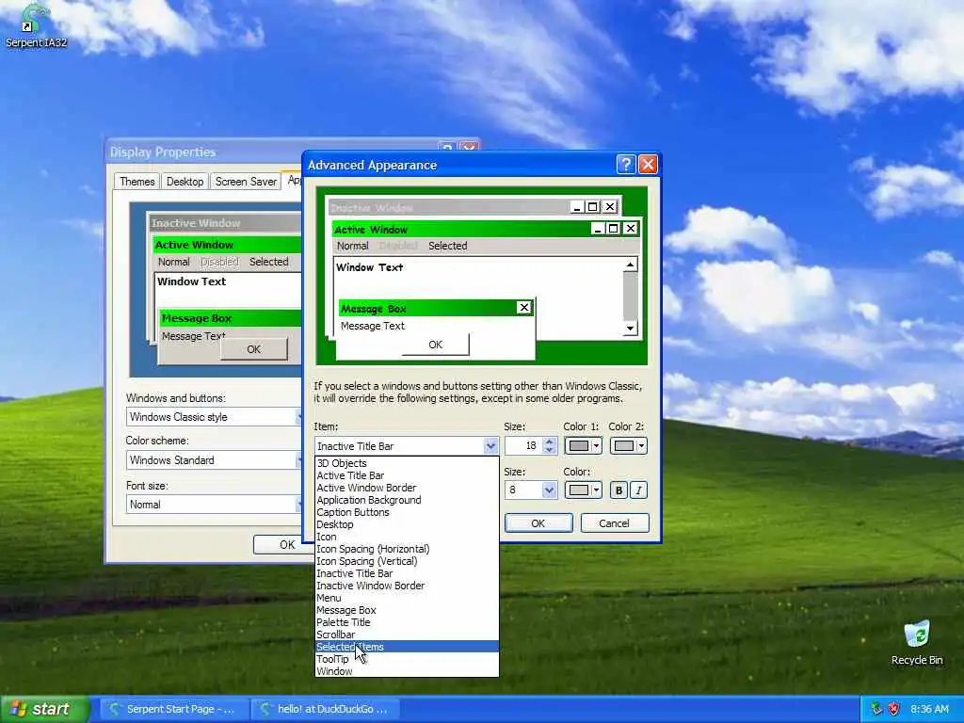964x723 pixels.
Task: Increase item size with up spinner arrow
Action: click(550, 442)
